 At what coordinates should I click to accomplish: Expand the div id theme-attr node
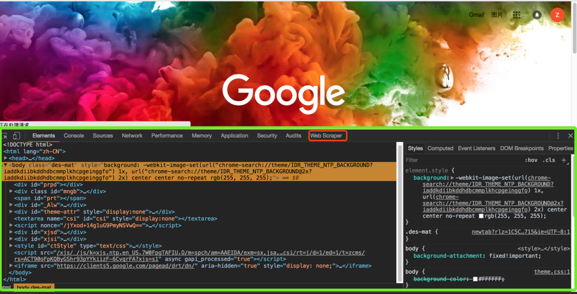tap(11, 212)
